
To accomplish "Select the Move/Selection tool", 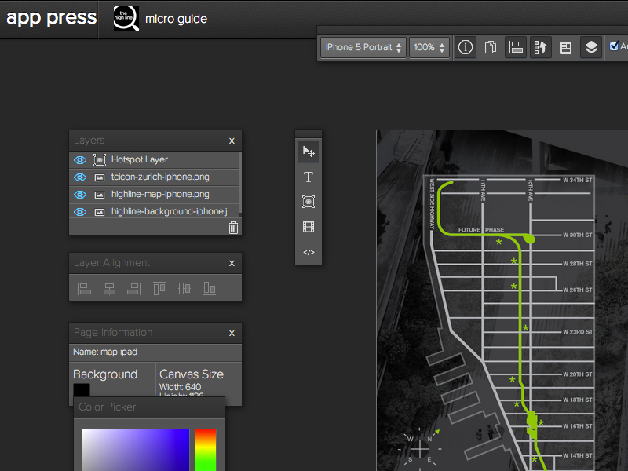I will click(309, 152).
